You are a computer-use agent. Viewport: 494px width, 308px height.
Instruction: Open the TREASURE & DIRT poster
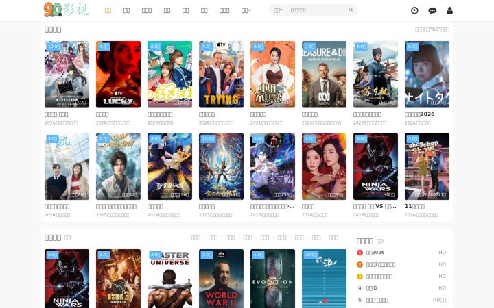click(x=324, y=75)
